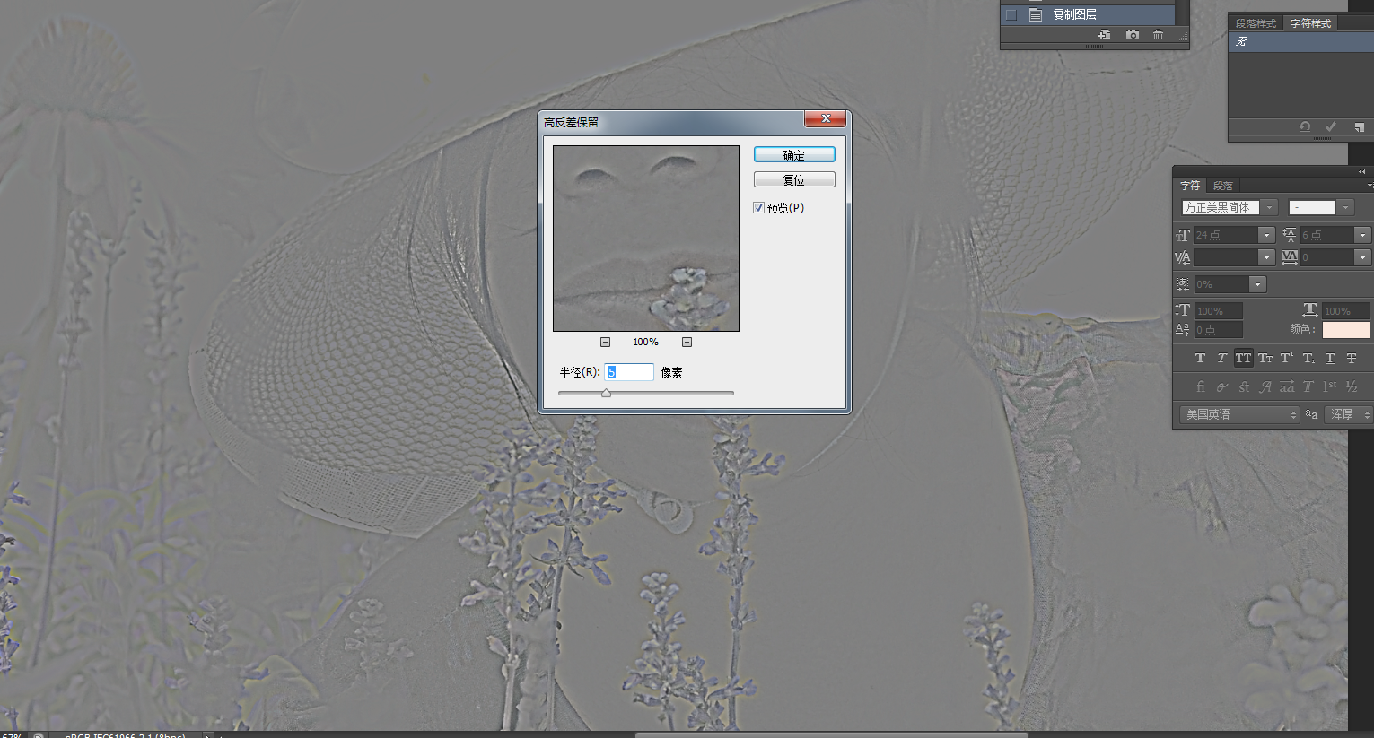Switch to the 段落 paragraph tab
1374x738 pixels.
pos(1223,186)
